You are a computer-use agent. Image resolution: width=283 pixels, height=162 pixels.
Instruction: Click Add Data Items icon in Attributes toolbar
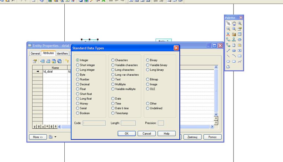(54, 61)
